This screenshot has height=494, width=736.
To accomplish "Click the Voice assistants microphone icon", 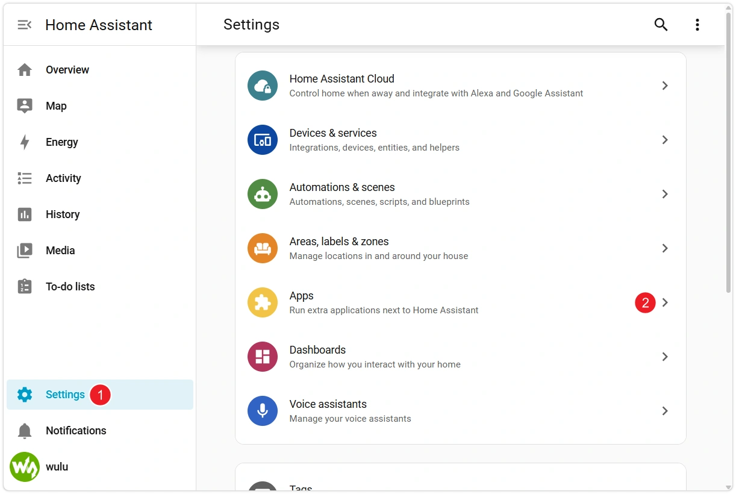I will pos(263,411).
